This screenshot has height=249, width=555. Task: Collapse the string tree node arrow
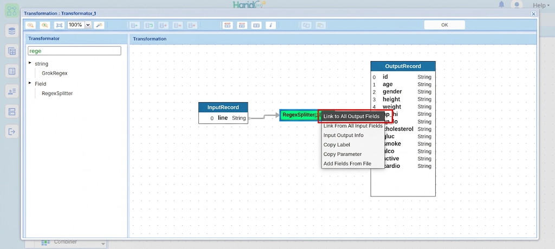30,63
